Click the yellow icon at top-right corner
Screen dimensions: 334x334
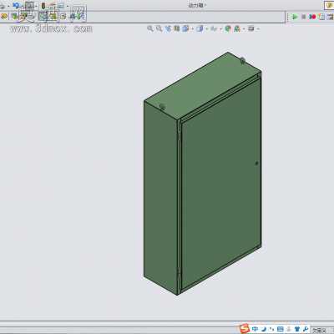(330, 5)
